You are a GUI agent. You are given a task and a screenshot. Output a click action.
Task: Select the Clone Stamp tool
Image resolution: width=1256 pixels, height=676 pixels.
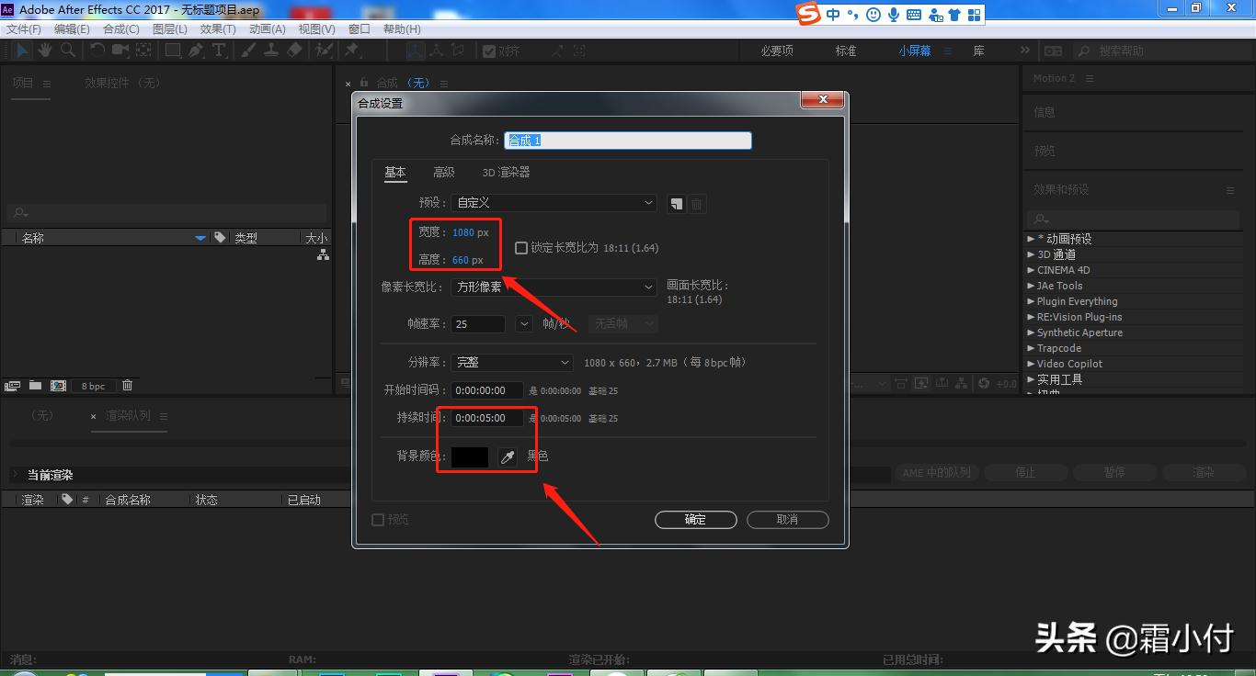pos(271,51)
